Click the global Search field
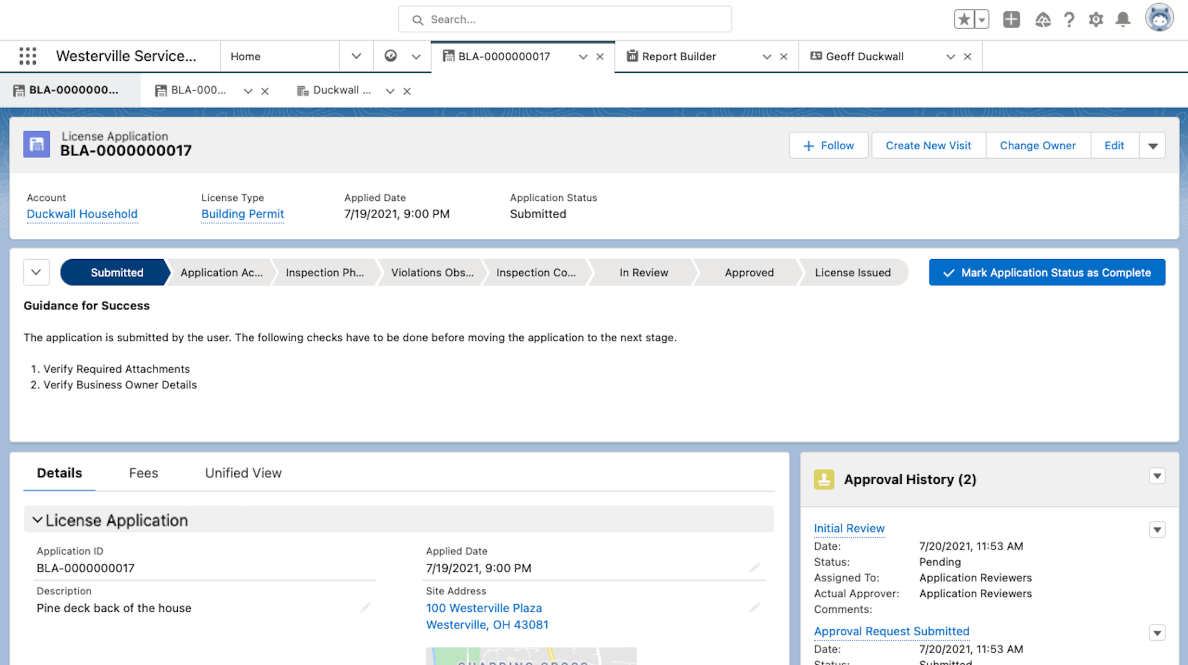 tap(565, 19)
